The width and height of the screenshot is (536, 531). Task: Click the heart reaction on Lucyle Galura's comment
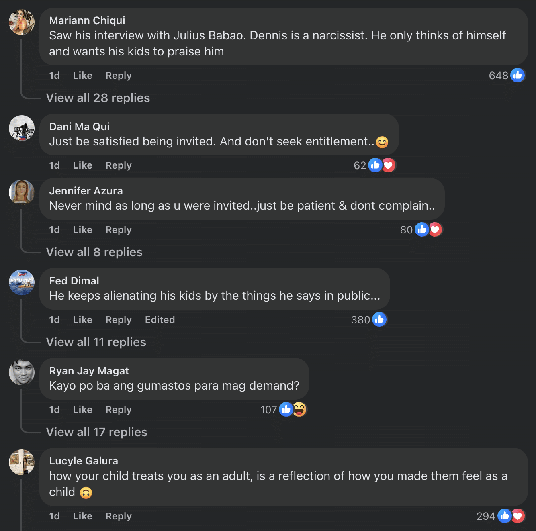pyautogui.click(x=518, y=516)
